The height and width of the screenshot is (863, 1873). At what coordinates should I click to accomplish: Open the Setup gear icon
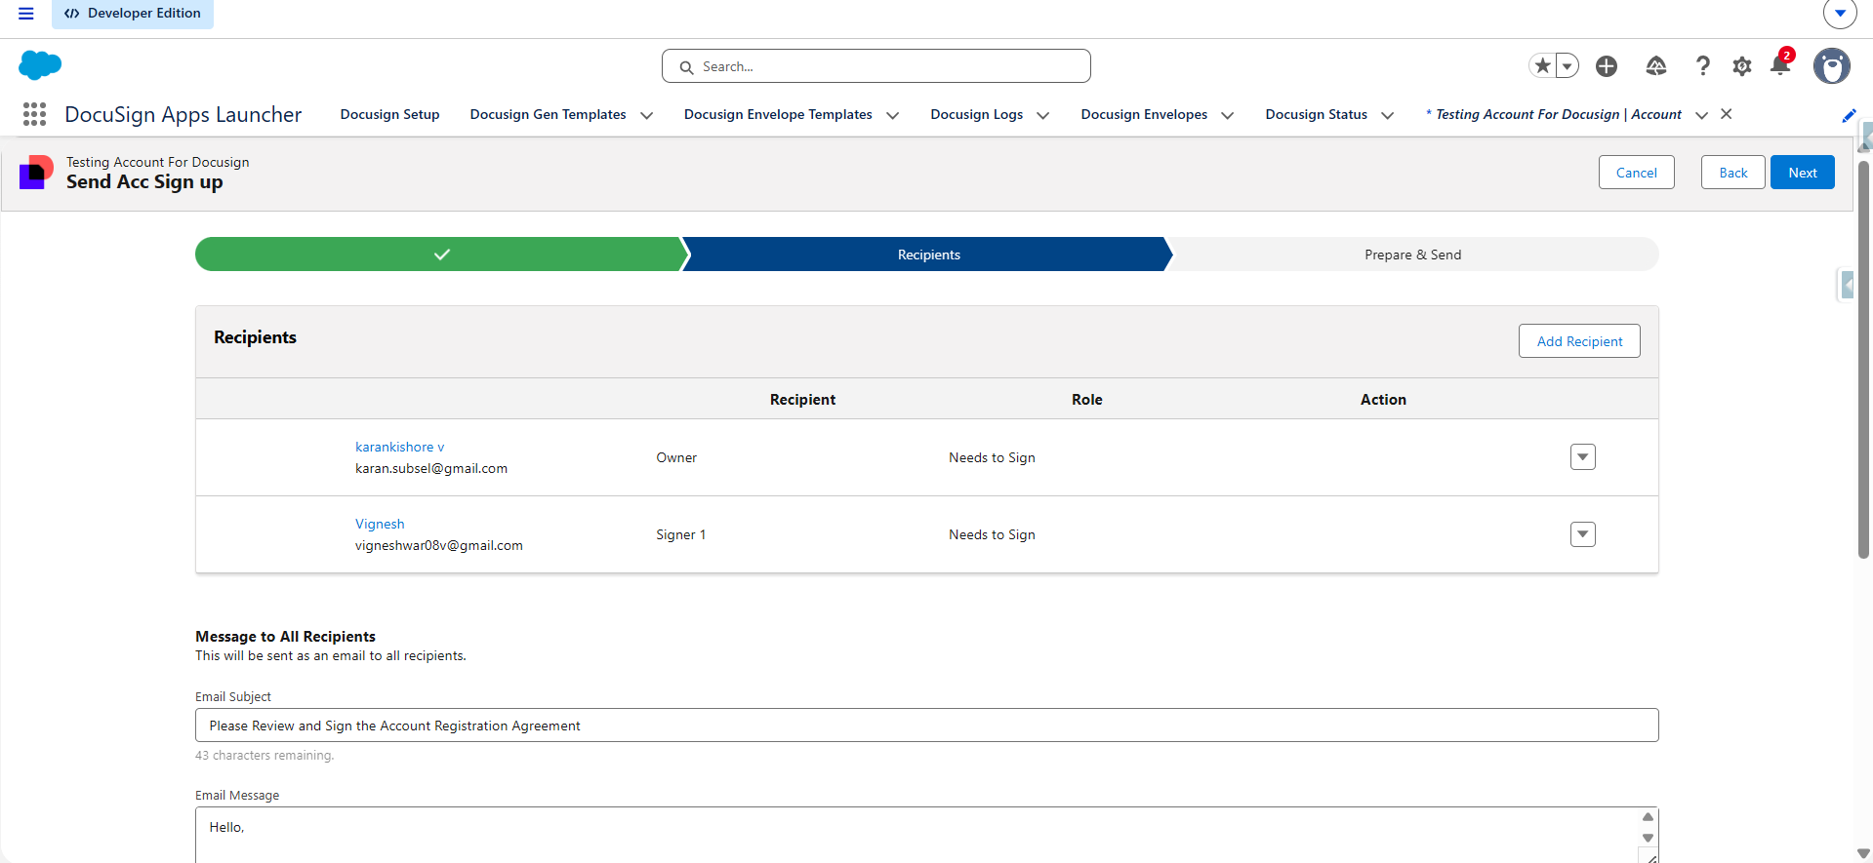(x=1742, y=66)
